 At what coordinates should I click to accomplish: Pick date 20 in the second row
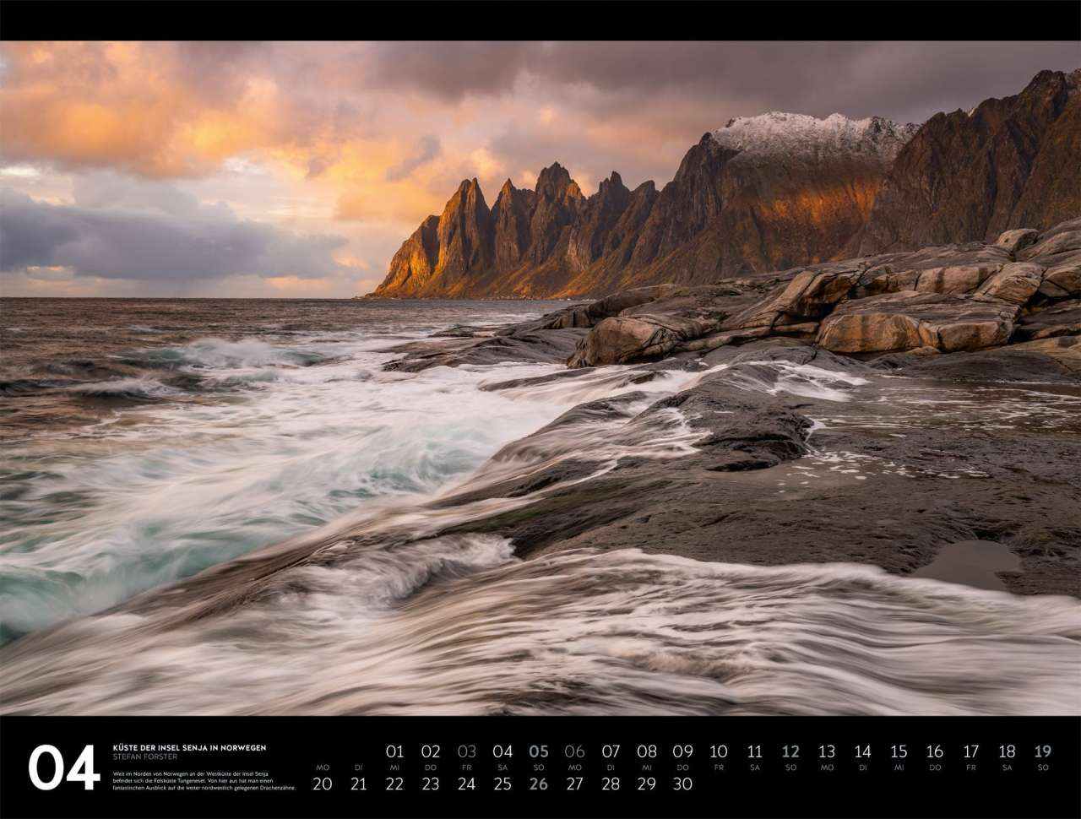[x=322, y=784]
